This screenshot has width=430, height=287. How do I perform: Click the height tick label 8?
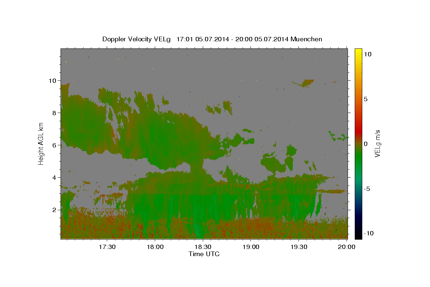coord(54,113)
